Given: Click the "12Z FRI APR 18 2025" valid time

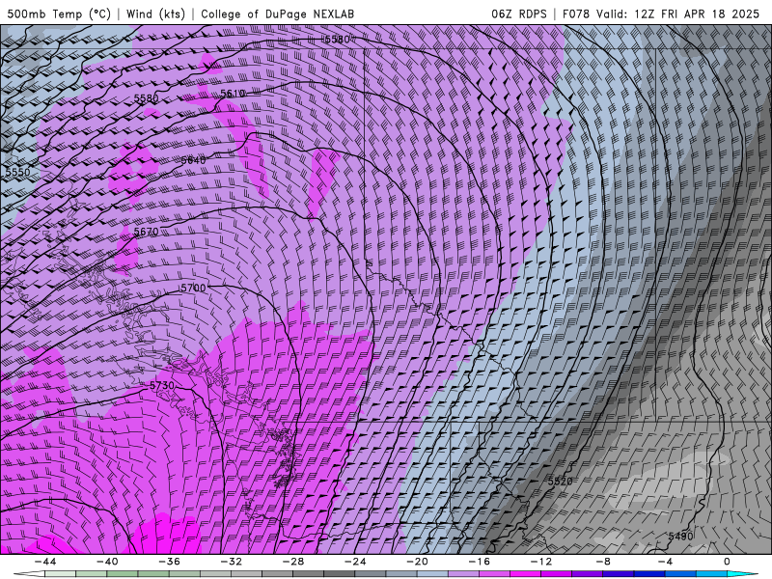Looking at the screenshot, I should click(x=697, y=14).
